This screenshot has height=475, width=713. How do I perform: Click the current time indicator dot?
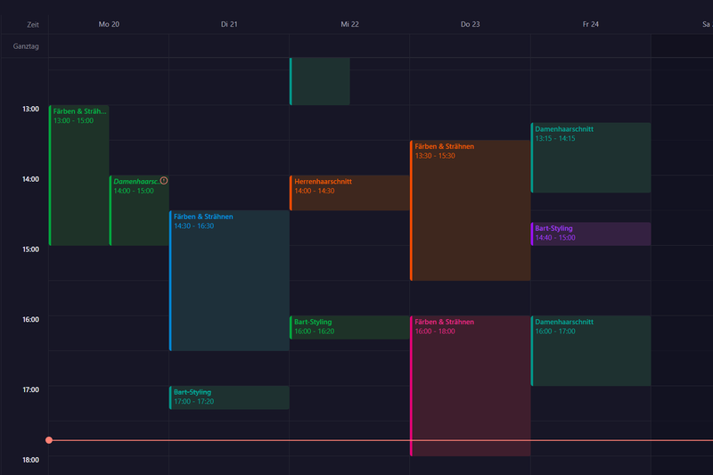pyautogui.click(x=49, y=440)
